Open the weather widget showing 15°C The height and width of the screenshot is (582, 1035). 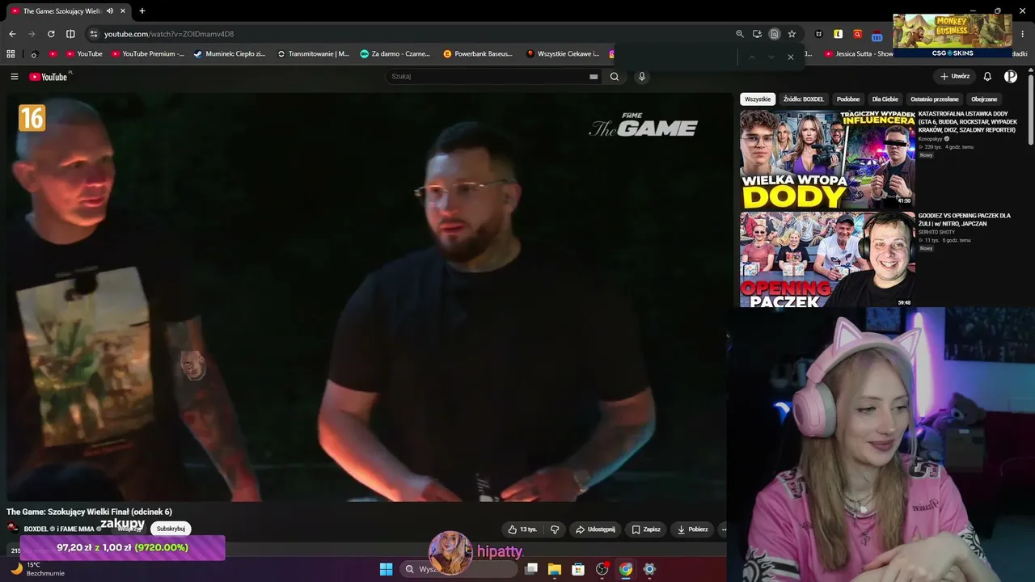37,569
